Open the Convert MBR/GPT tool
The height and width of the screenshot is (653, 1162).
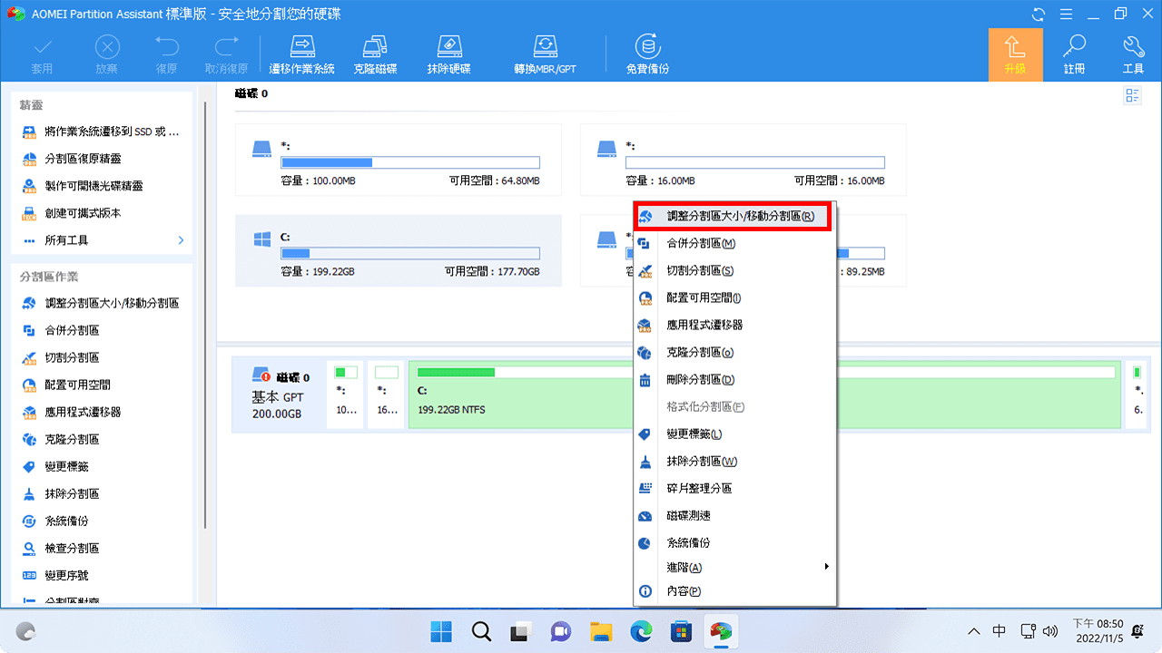pos(545,52)
